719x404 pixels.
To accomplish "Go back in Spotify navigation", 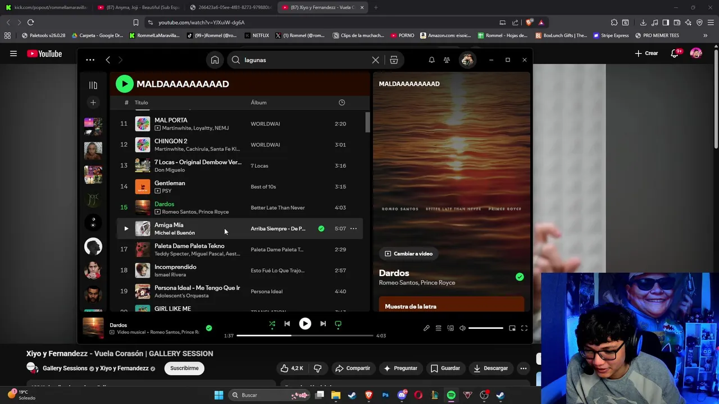I will 108,60.
